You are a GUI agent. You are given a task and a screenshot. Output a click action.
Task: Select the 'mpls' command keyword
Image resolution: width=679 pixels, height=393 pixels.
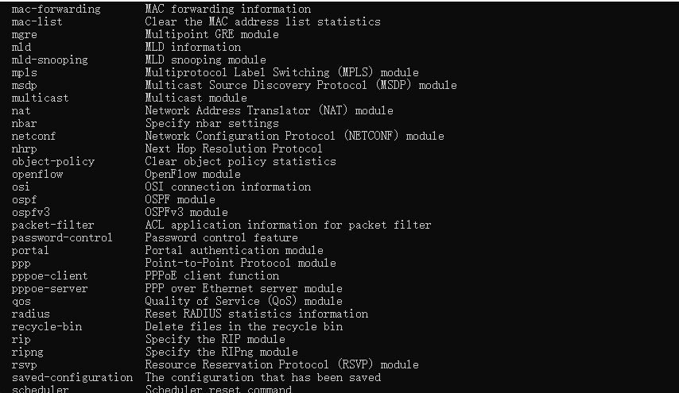tap(24, 73)
